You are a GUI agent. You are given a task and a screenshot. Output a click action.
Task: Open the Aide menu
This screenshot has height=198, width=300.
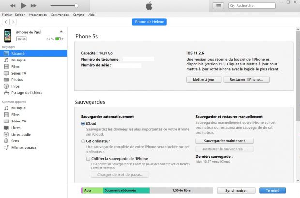91,15
